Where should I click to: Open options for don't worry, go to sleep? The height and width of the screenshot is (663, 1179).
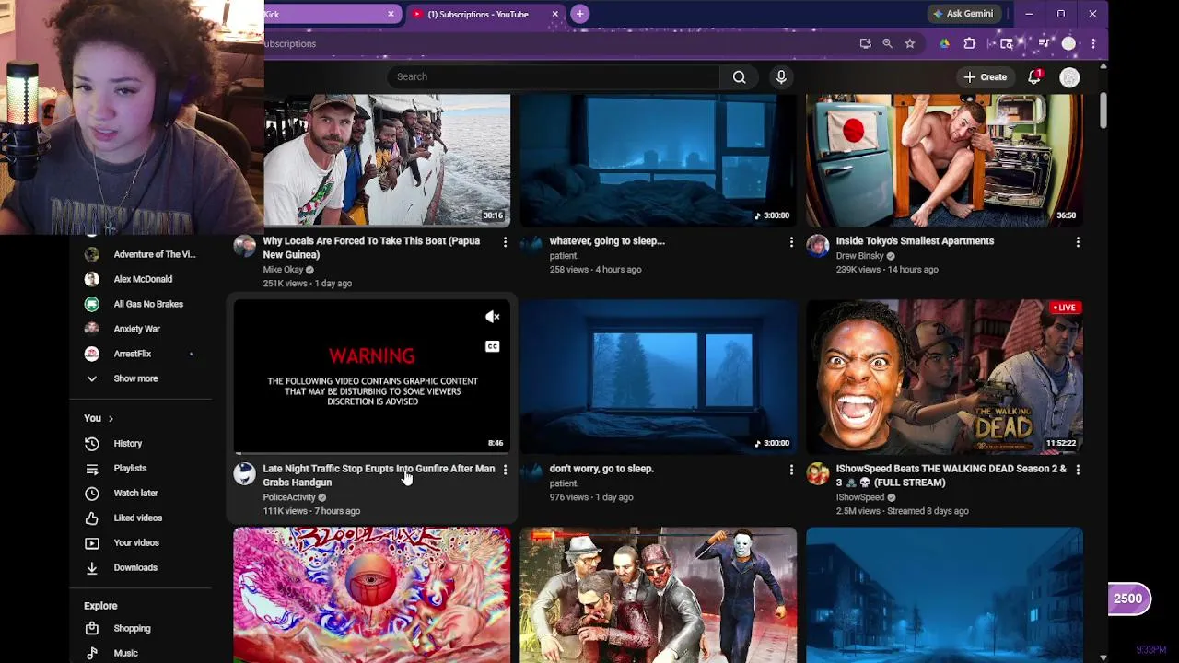pyautogui.click(x=791, y=470)
